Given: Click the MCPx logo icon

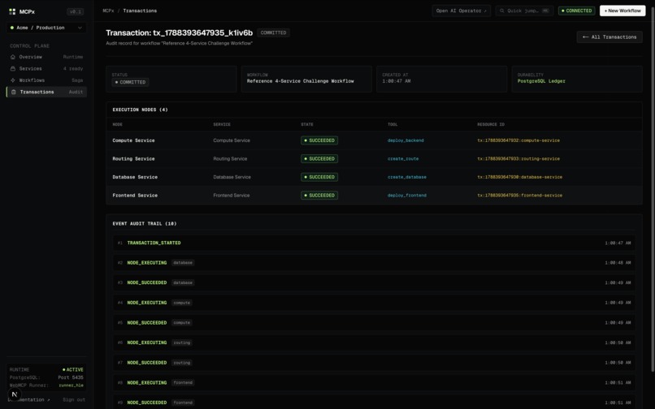Looking at the screenshot, I should tap(12, 11).
